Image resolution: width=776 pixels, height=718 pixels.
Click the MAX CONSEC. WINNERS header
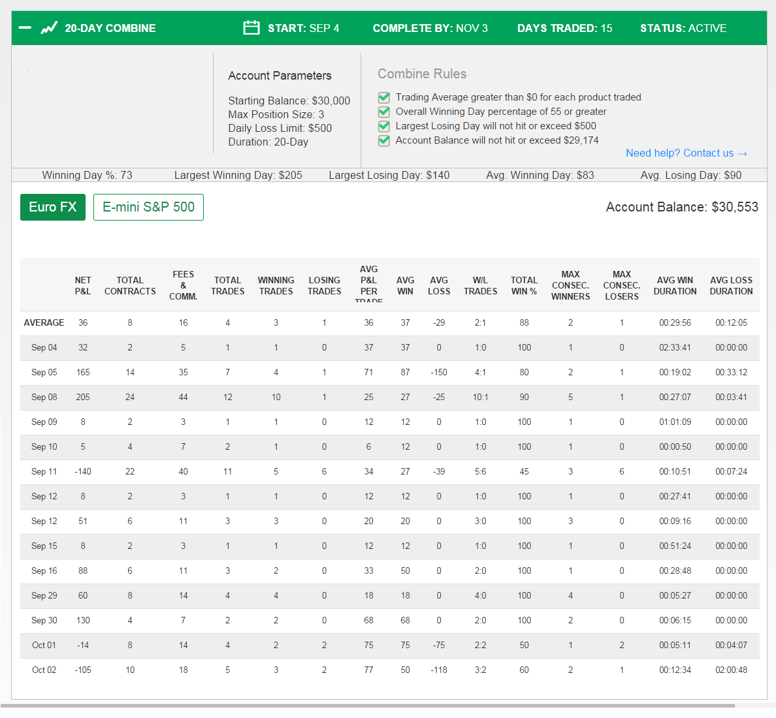[571, 285]
